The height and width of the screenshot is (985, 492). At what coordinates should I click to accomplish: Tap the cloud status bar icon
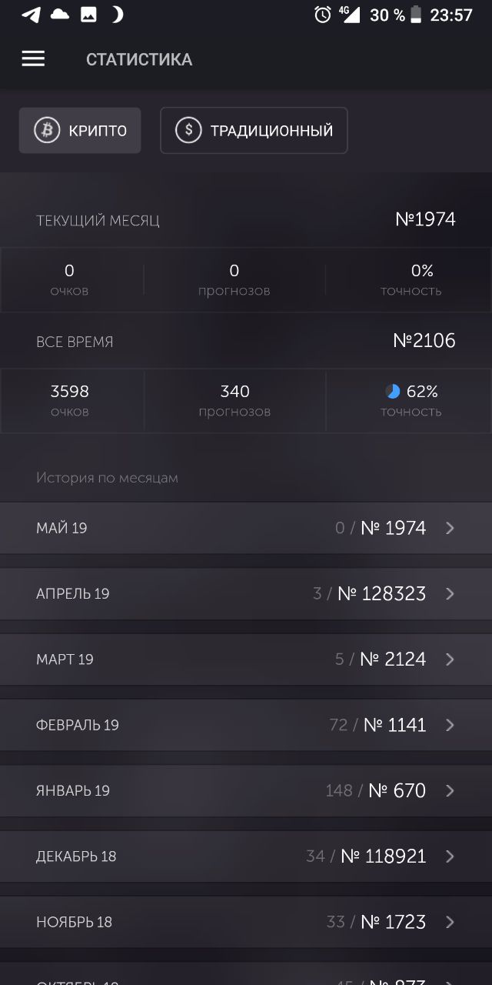click(x=59, y=15)
